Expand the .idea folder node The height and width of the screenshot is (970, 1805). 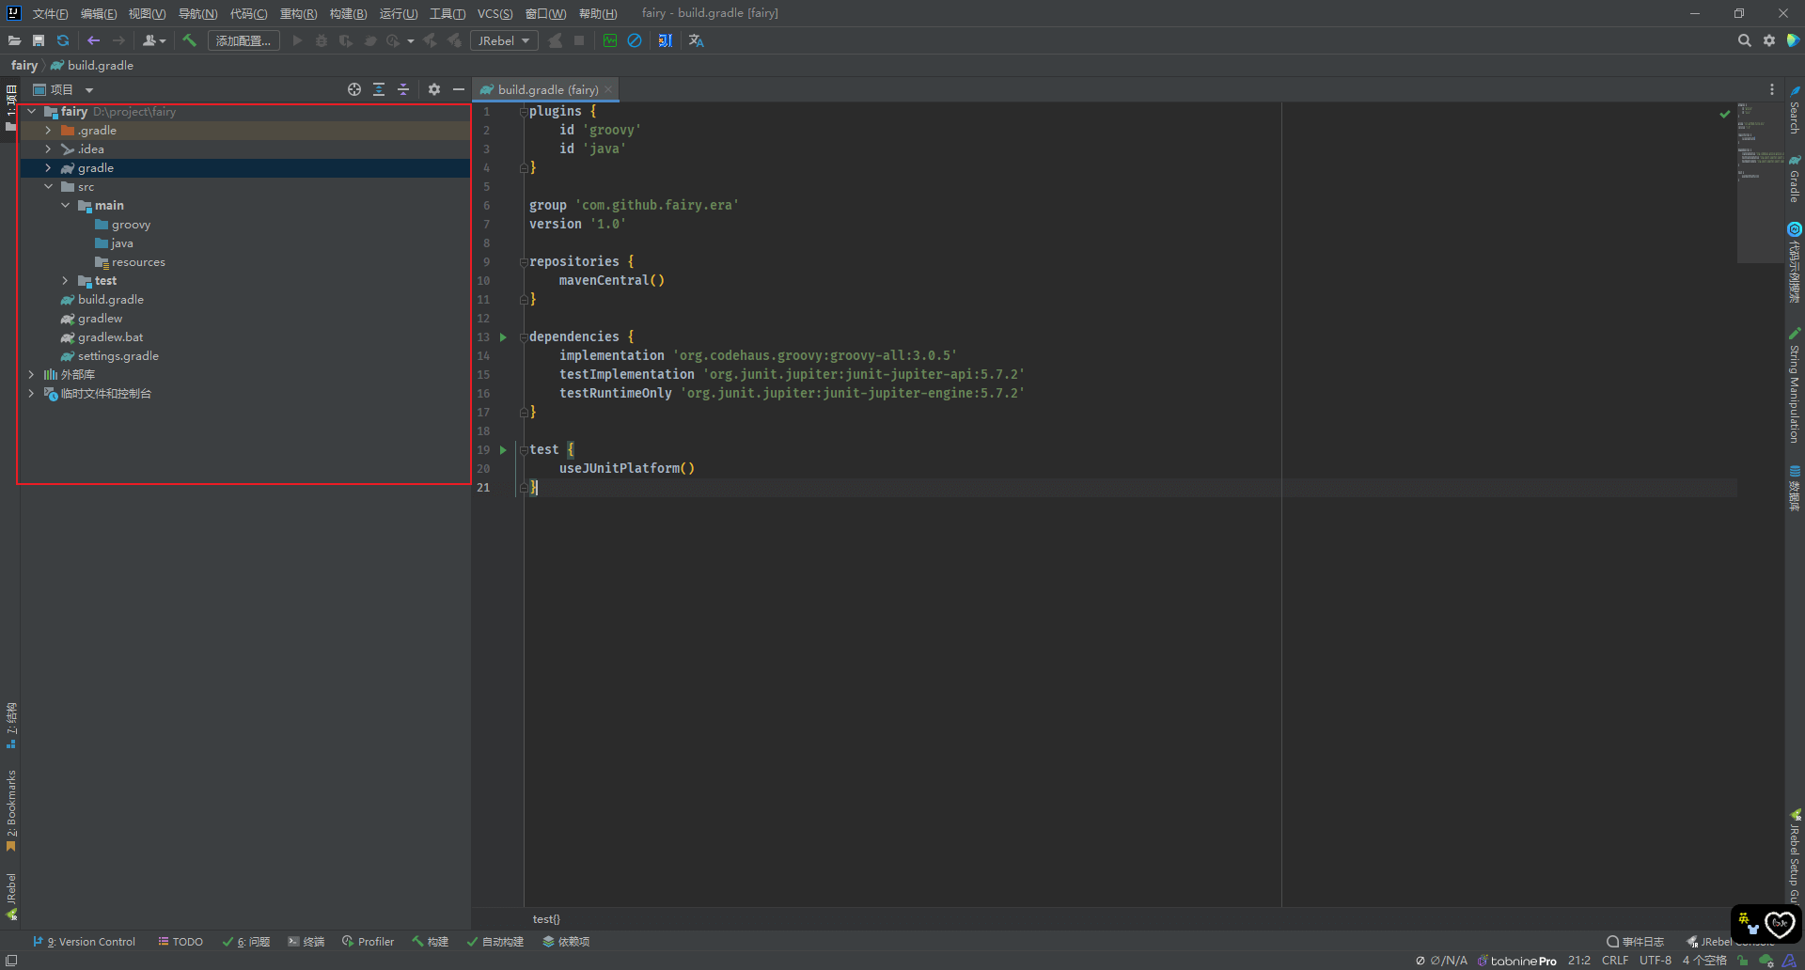point(48,149)
